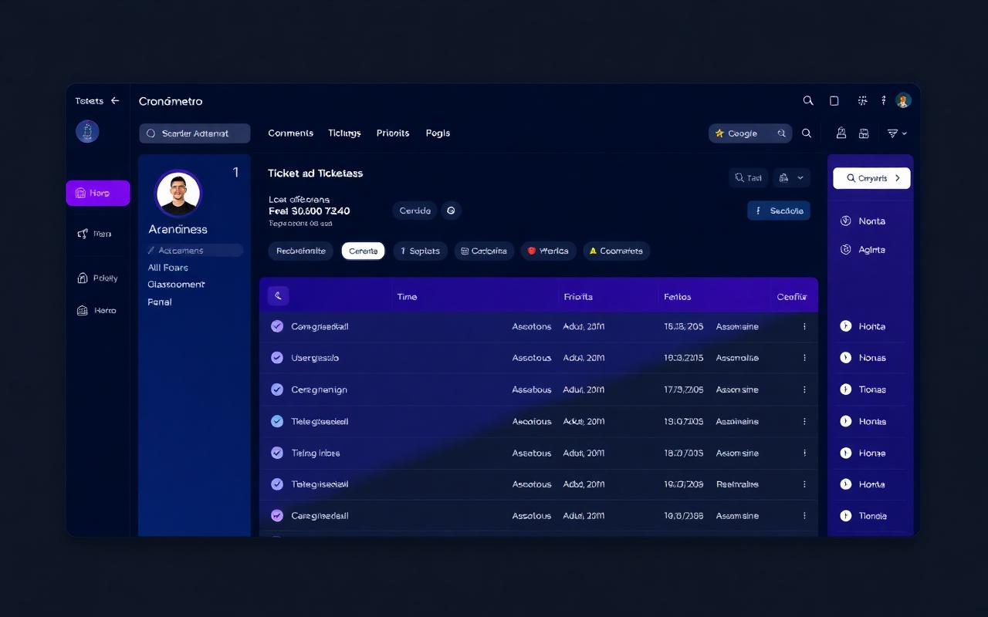Select the highlighted purple Horo sidebar item
The width and height of the screenshot is (988, 617).
pos(98,193)
